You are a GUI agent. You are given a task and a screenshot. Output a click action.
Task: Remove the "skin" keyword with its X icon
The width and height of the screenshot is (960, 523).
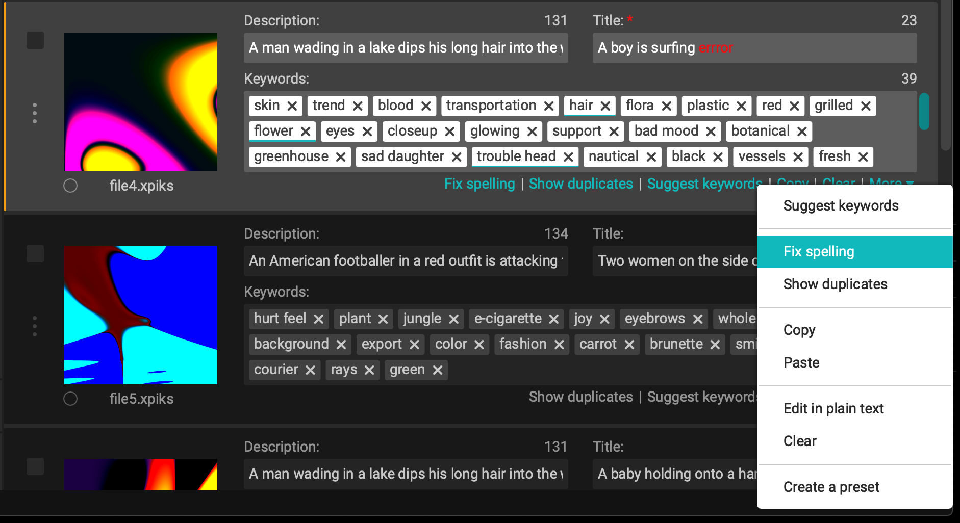pyautogui.click(x=292, y=106)
